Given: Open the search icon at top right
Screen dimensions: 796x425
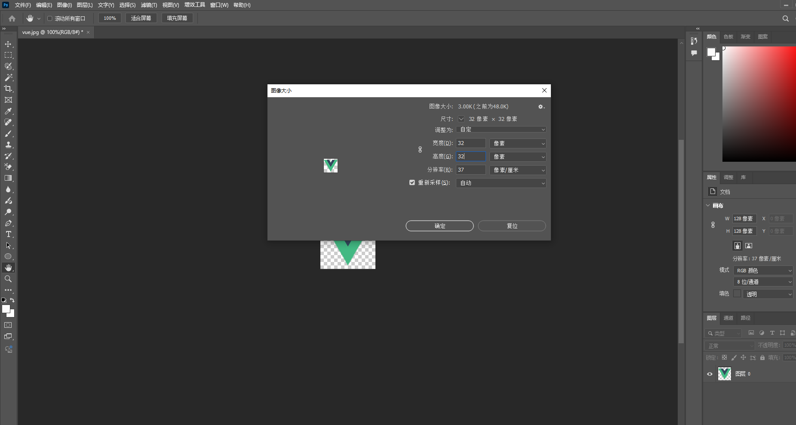Looking at the screenshot, I should [785, 18].
